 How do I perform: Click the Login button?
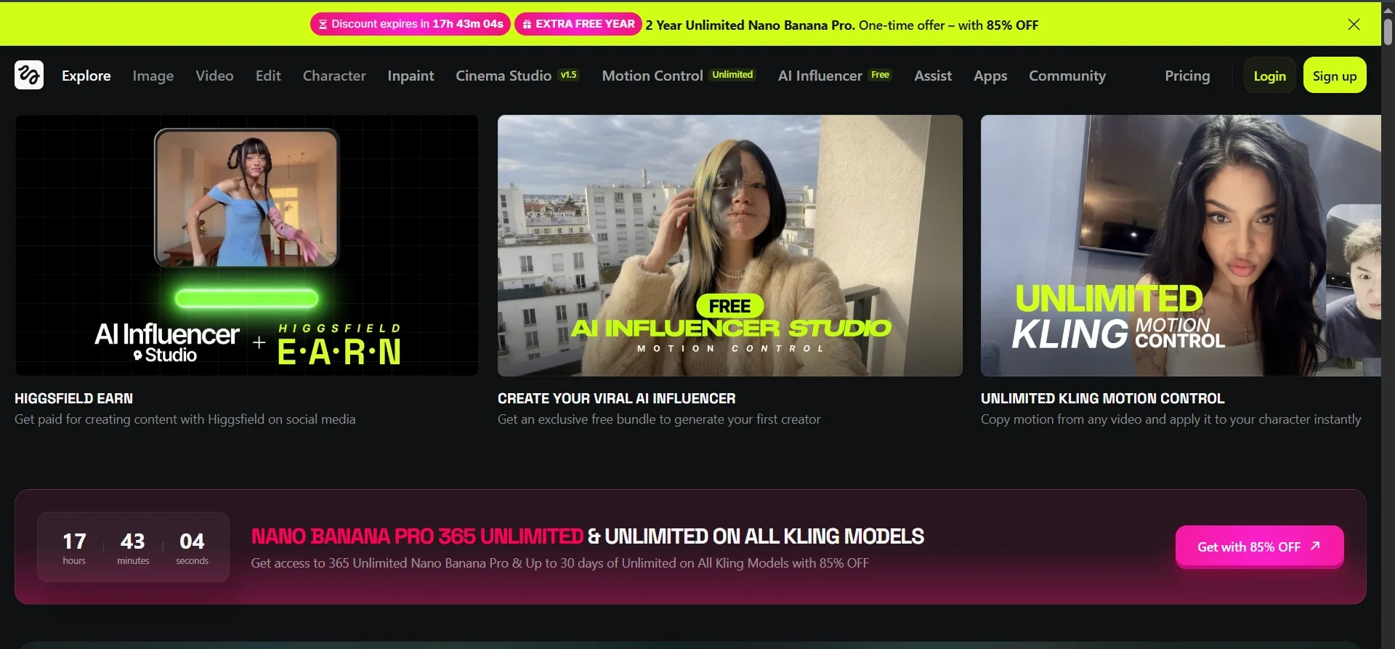click(1269, 76)
